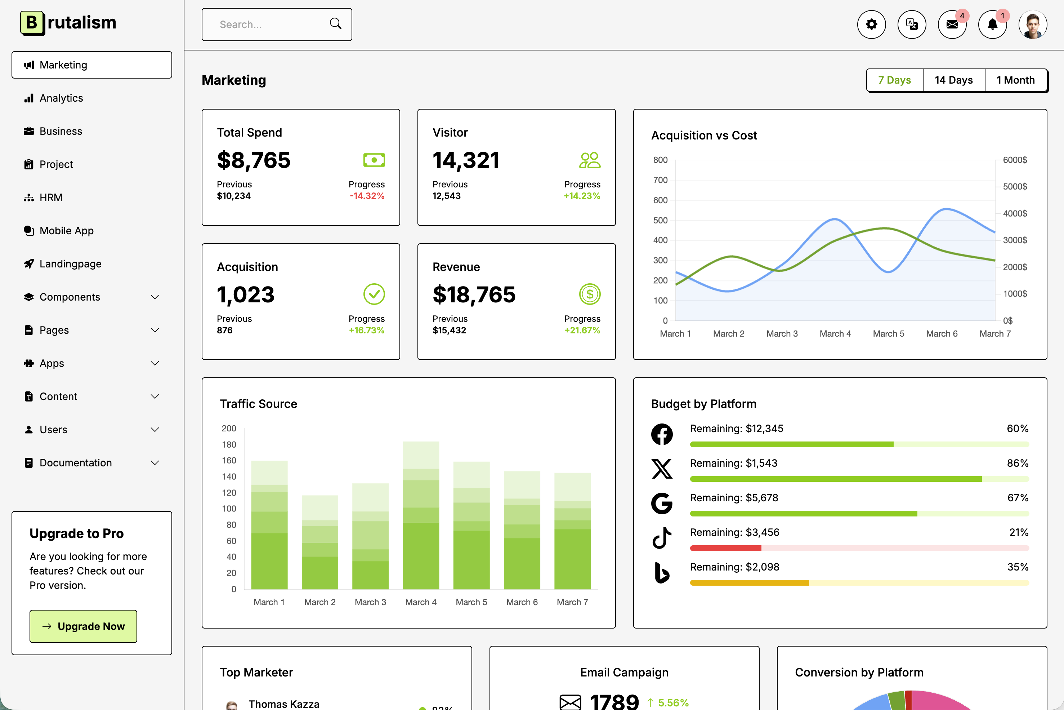Open the Analytics sidebar item
The width and height of the screenshot is (1064, 710).
click(x=92, y=98)
